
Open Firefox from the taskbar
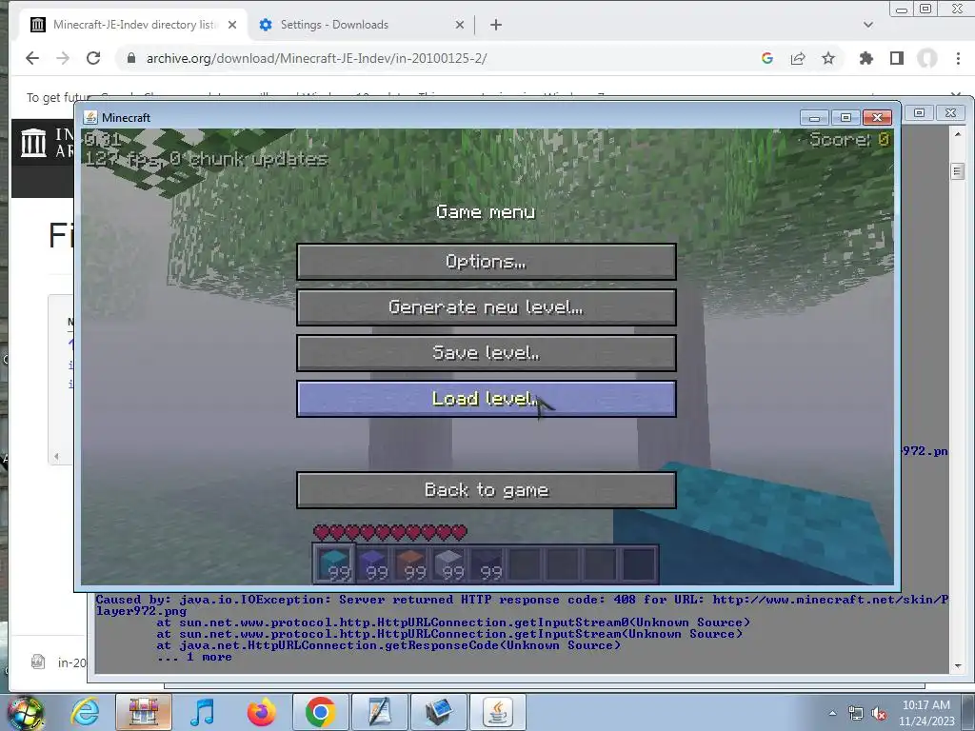[261, 712]
